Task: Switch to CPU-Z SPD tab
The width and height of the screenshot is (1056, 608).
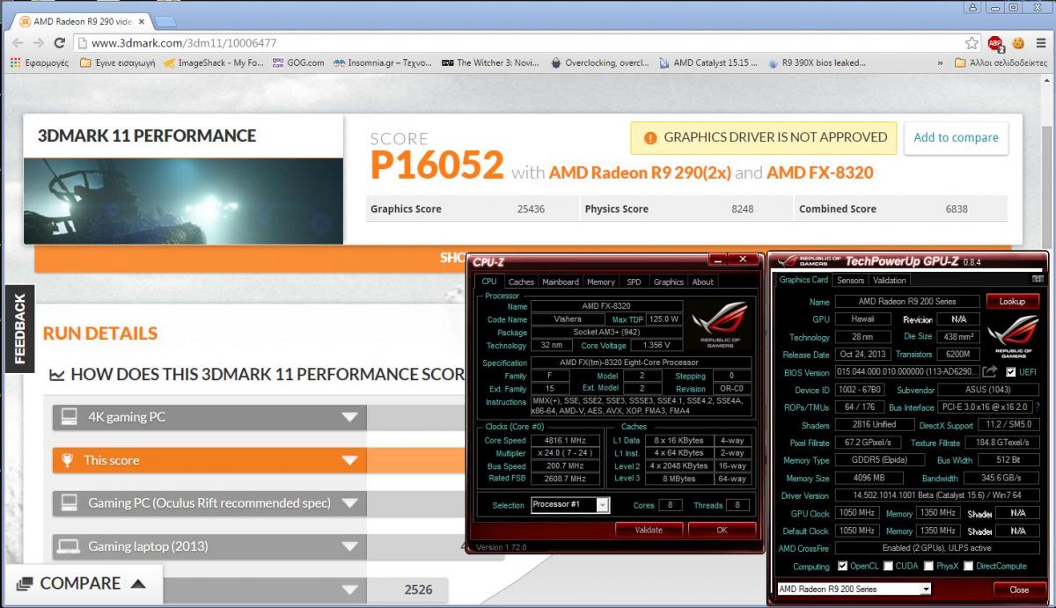Action: pyautogui.click(x=634, y=282)
